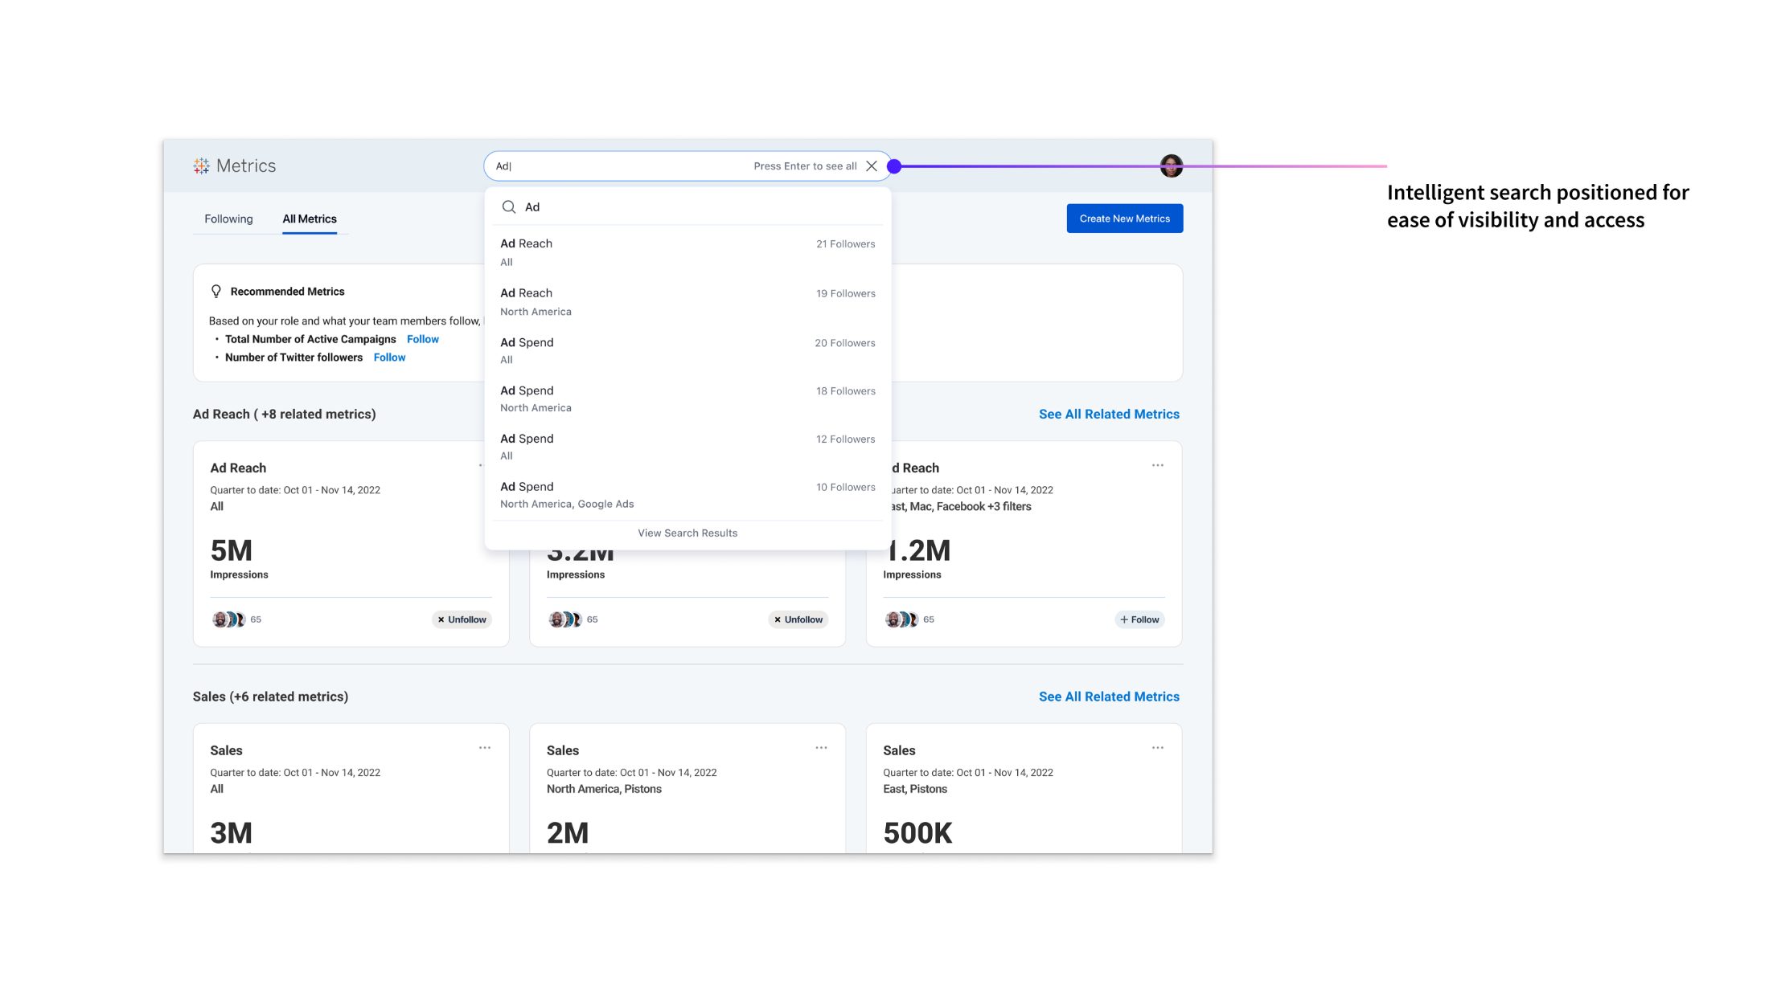Viewport: 1769px width, 993px height.
Task: Select the All Metrics tab
Action: click(x=310, y=219)
